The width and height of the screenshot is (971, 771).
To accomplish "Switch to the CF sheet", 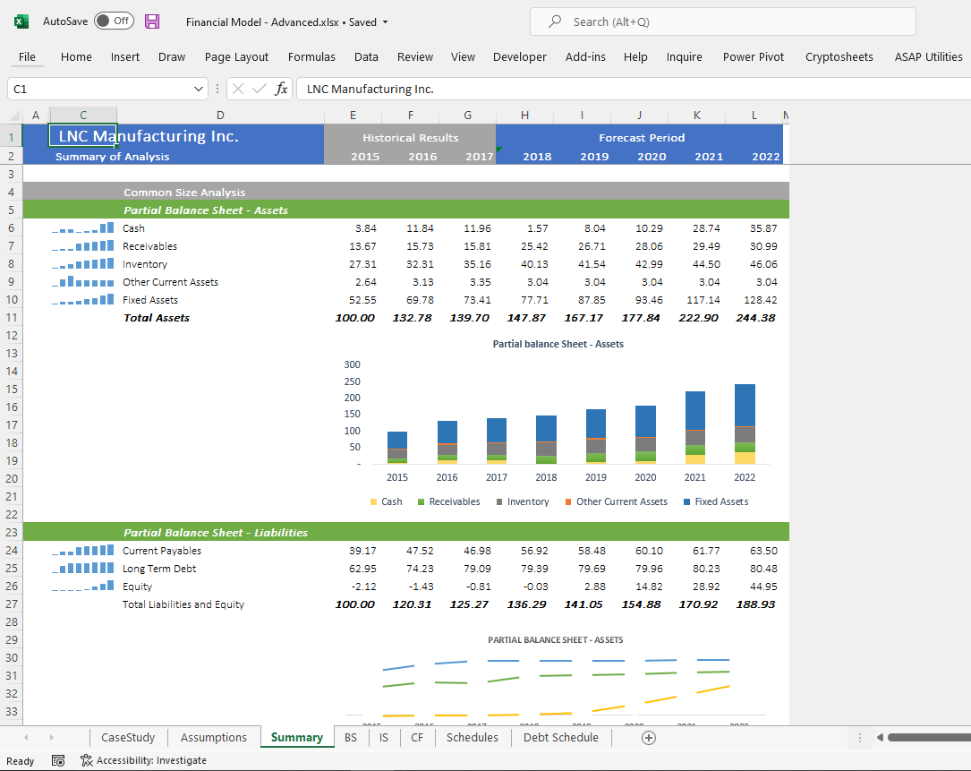I will [417, 738].
